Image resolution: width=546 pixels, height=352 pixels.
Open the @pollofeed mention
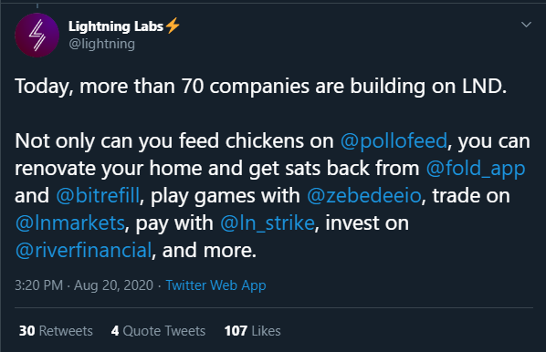click(x=394, y=140)
